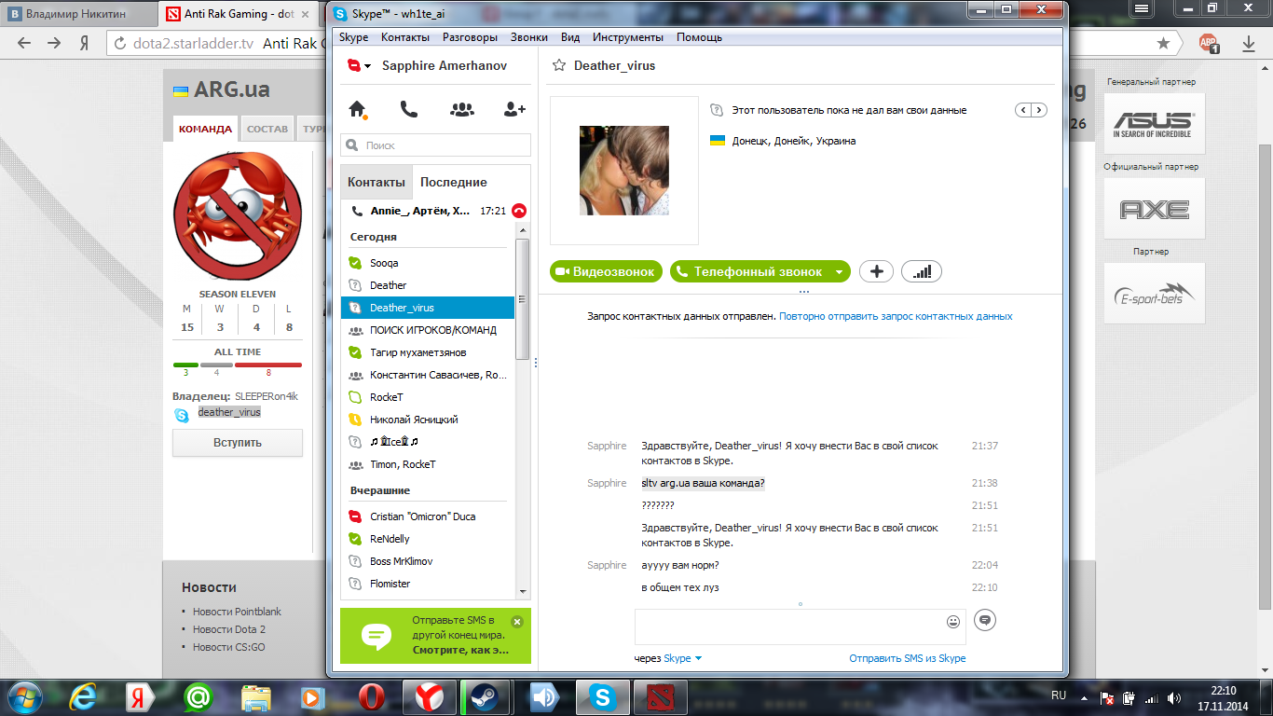Select the Flomister contact
Image resolution: width=1273 pixels, height=716 pixels.
coord(428,584)
